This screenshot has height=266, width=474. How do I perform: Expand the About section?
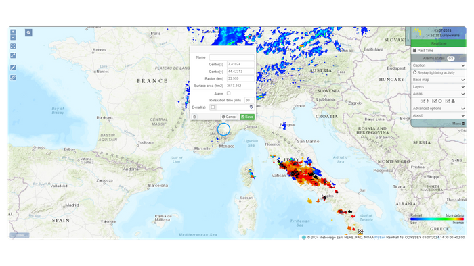pos(438,115)
